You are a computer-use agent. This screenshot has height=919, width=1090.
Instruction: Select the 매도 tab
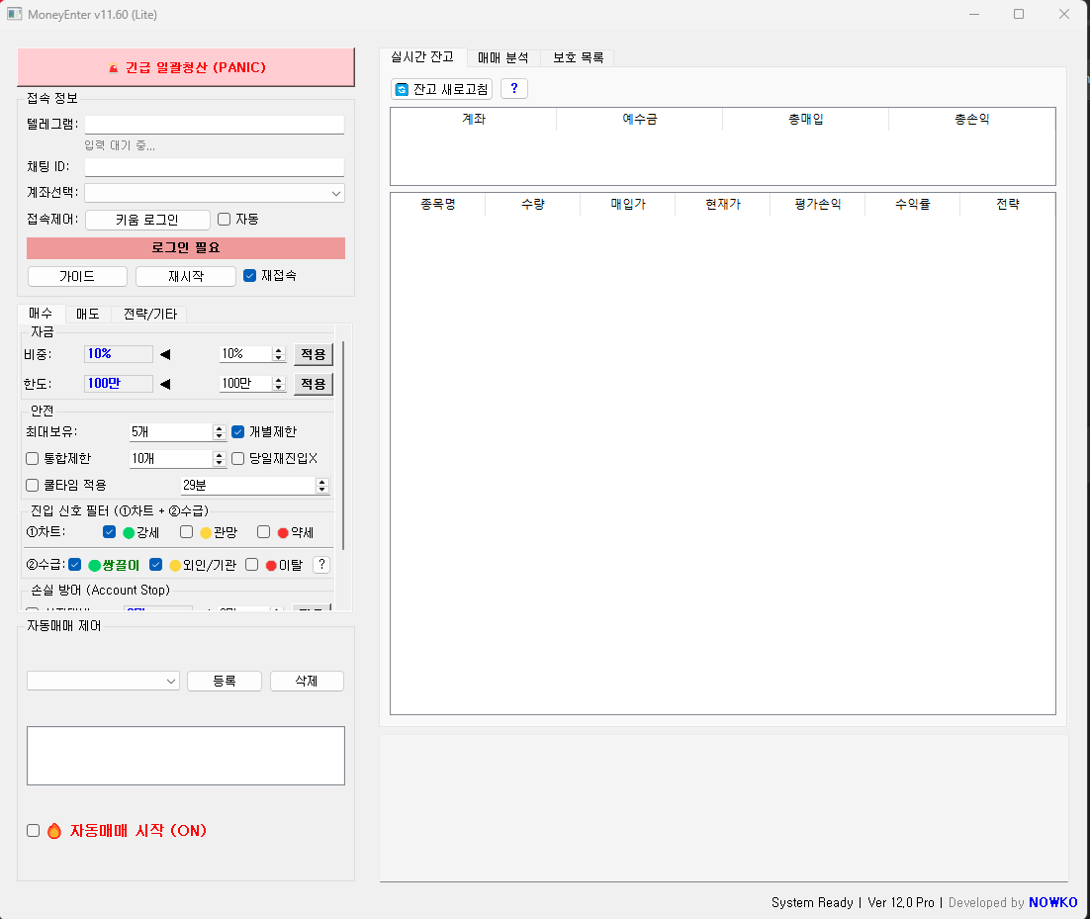(x=87, y=313)
